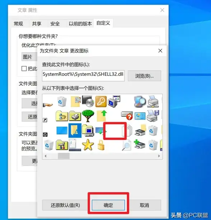Open the 图片 optimize folder dropdown
This screenshot has height=220, width=211.
(29, 57)
